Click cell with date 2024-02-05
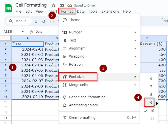The height and width of the screenshot is (124, 168). pos(28,70)
